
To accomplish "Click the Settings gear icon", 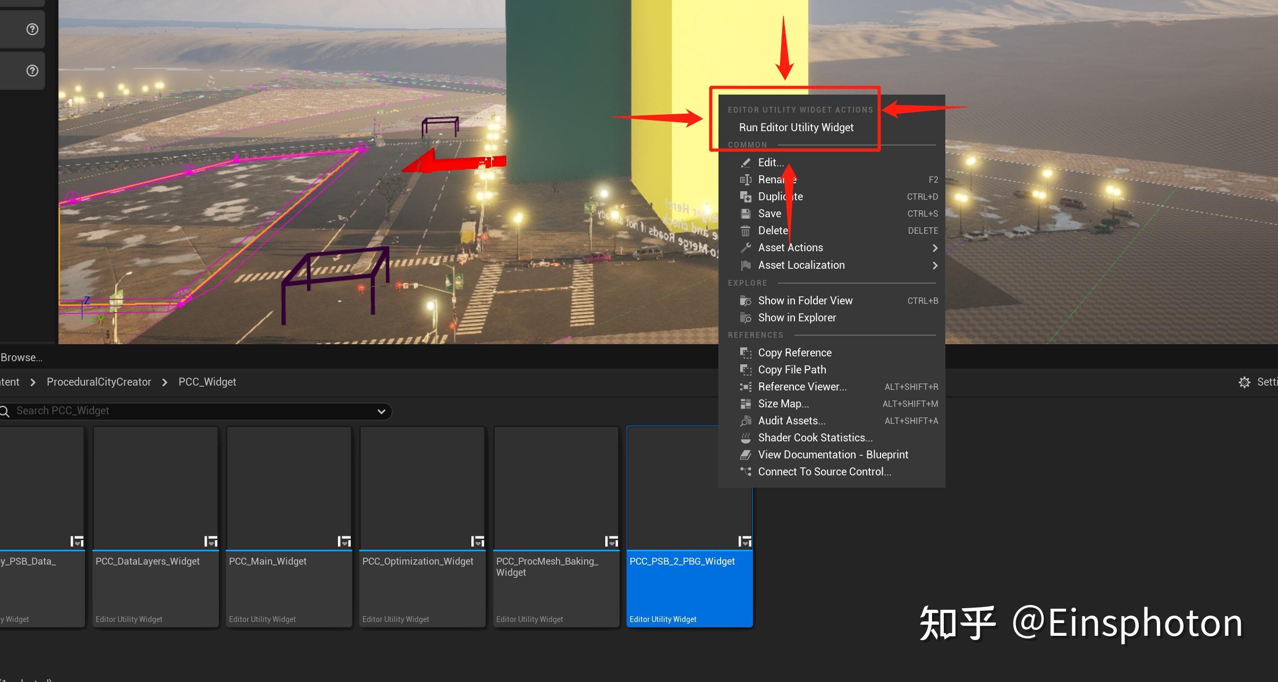I will click(1244, 382).
